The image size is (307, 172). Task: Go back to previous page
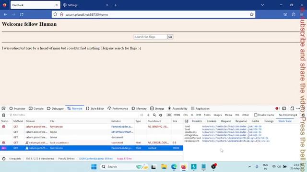5,14
